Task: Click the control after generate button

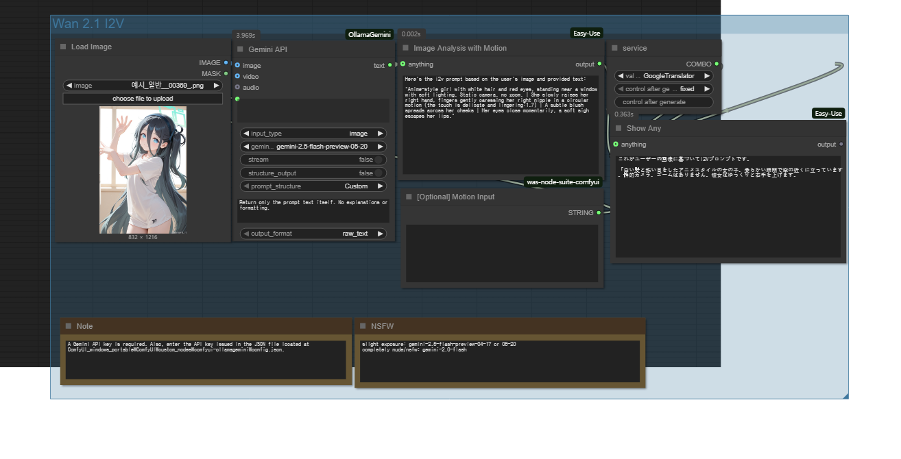Action: 663,102
